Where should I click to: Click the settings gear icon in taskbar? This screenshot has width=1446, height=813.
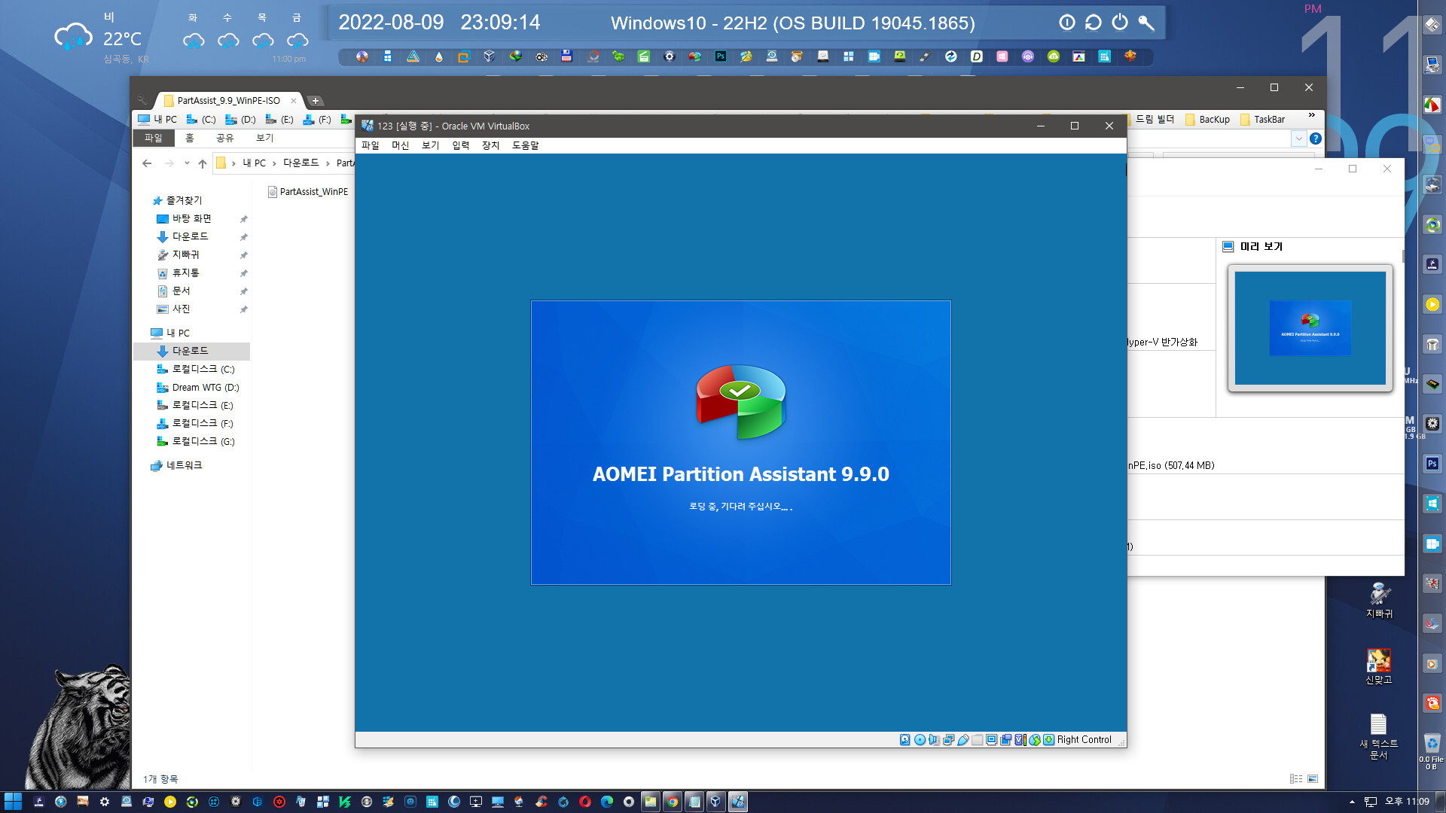pos(105,802)
